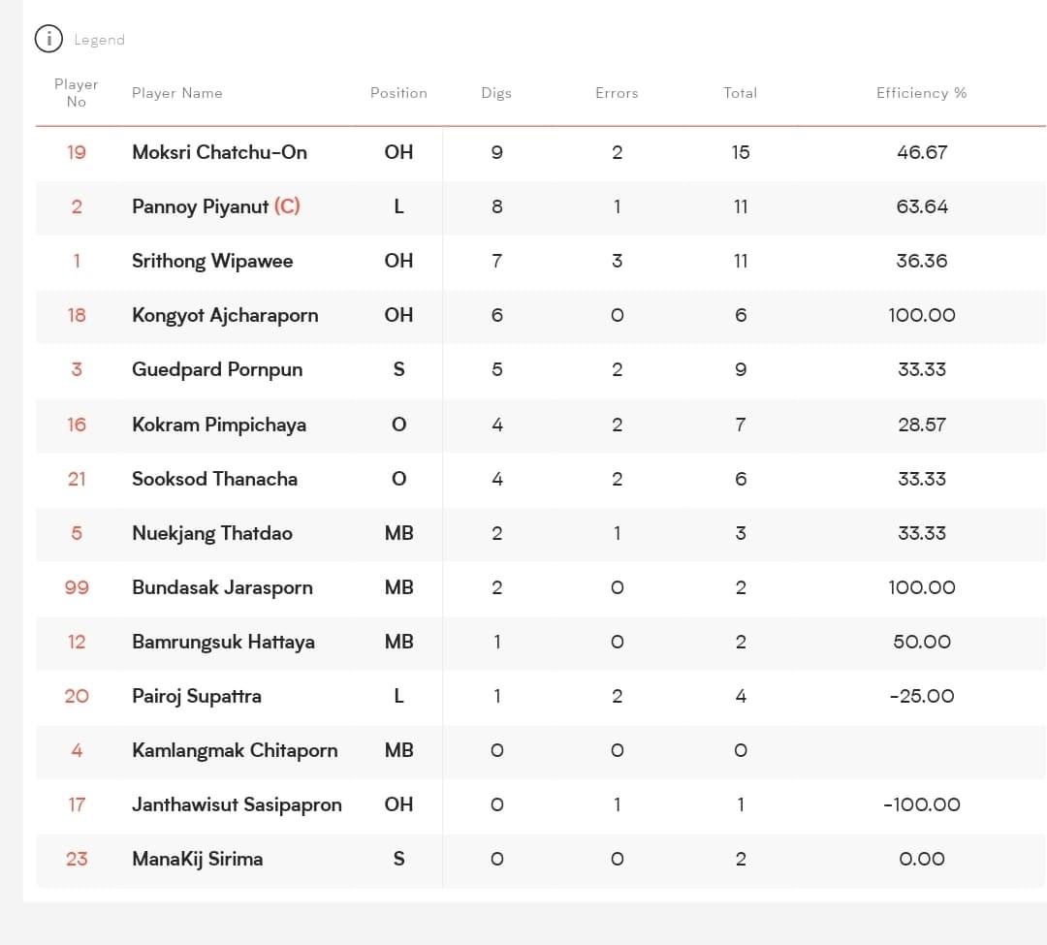Screen dimensions: 1047x945
Task: Select Kongyot Ajcharaporn player name
Action: click(225, 315)
